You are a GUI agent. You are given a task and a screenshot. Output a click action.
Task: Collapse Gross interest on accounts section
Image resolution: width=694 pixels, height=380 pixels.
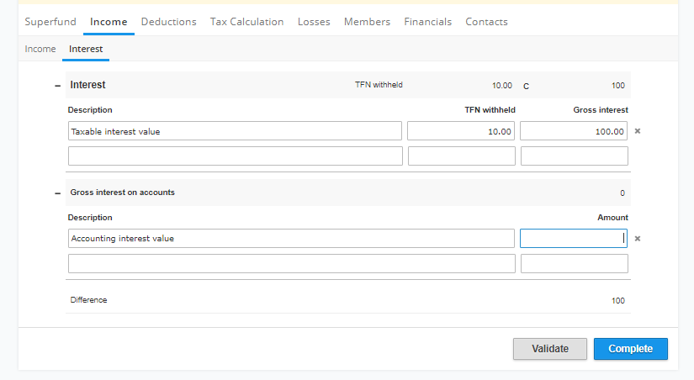[x=57, y=193]
